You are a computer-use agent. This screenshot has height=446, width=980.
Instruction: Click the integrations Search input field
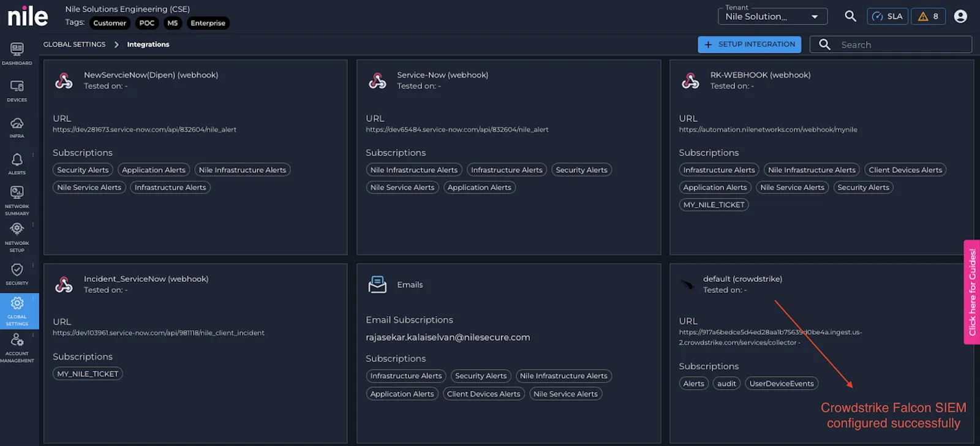click(x=891, y=44)
